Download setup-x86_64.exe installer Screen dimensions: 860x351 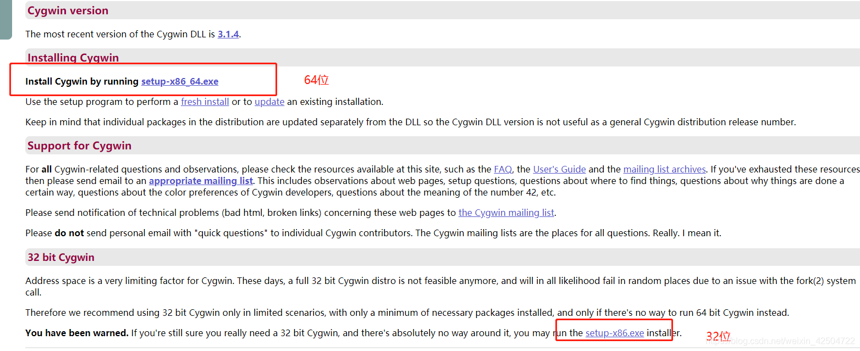(x=180, y=81)
